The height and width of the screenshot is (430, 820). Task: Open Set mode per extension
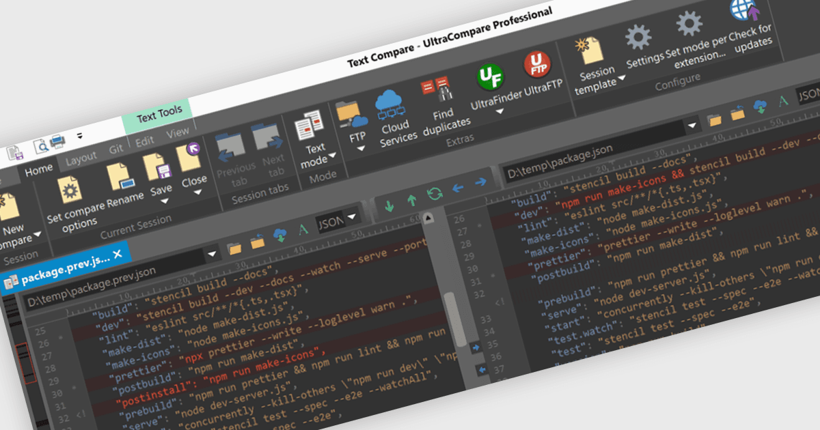click(689, 24)
